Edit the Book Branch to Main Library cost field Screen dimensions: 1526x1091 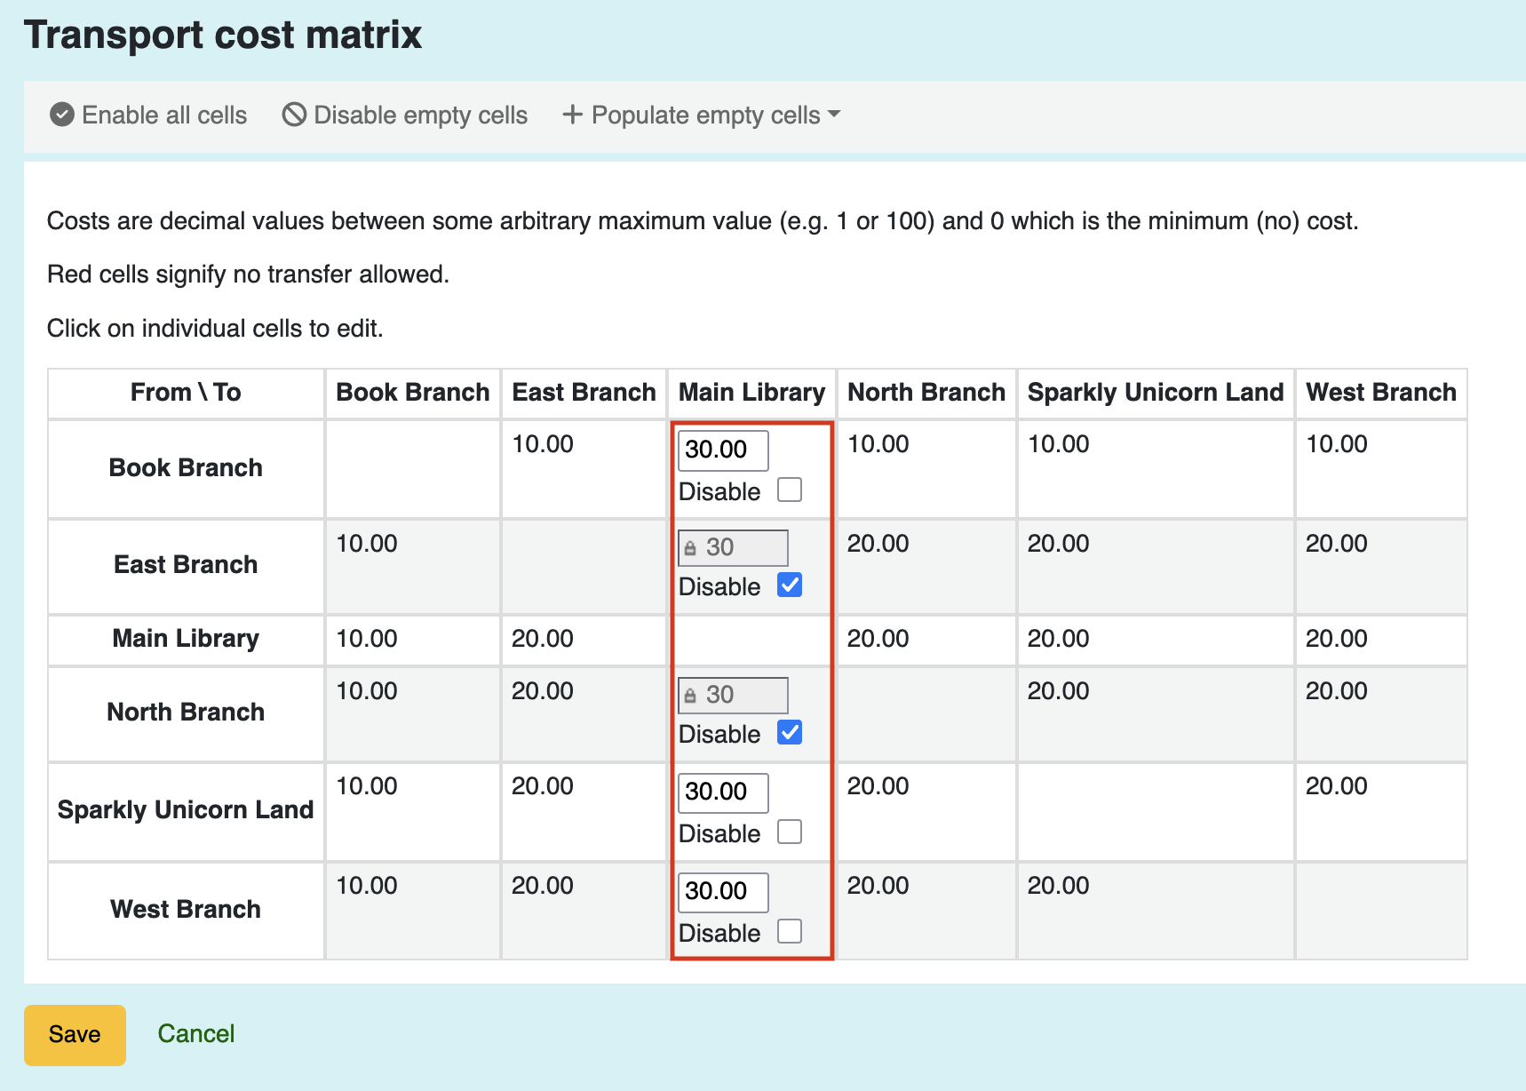coord(723,450)
